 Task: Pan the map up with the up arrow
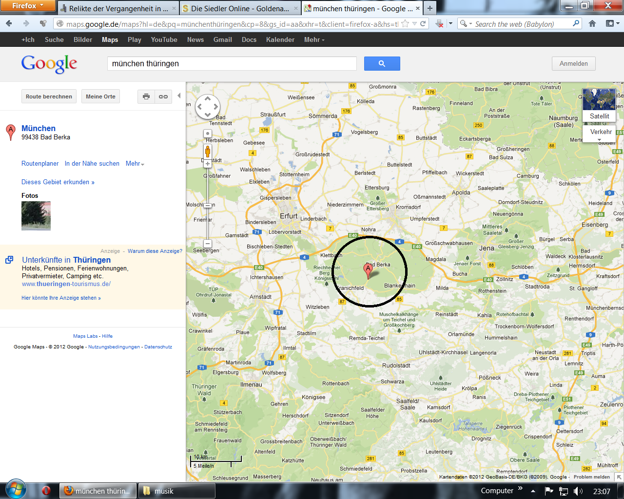click(x=208, y=98)
